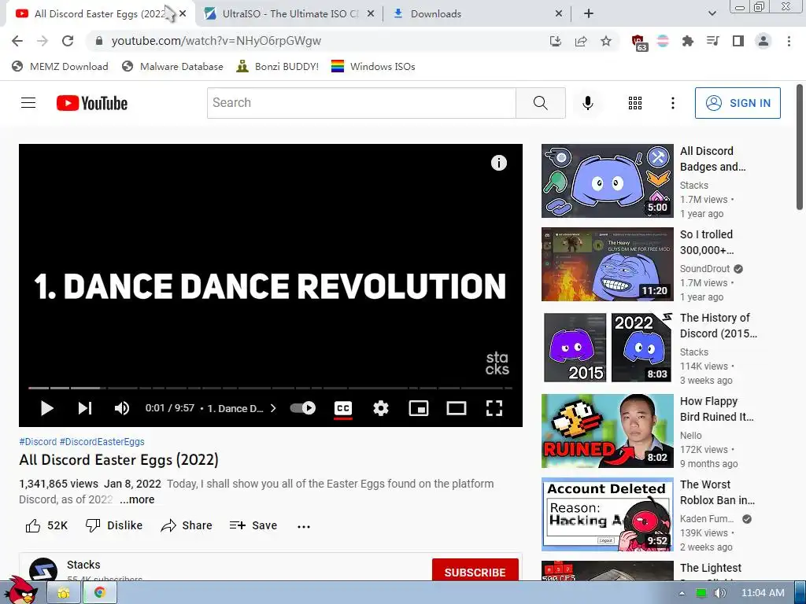The height and width of the screenshot is (604, 806).
Task: Open the uBlock shield extension icon
Action: (639, 42)
